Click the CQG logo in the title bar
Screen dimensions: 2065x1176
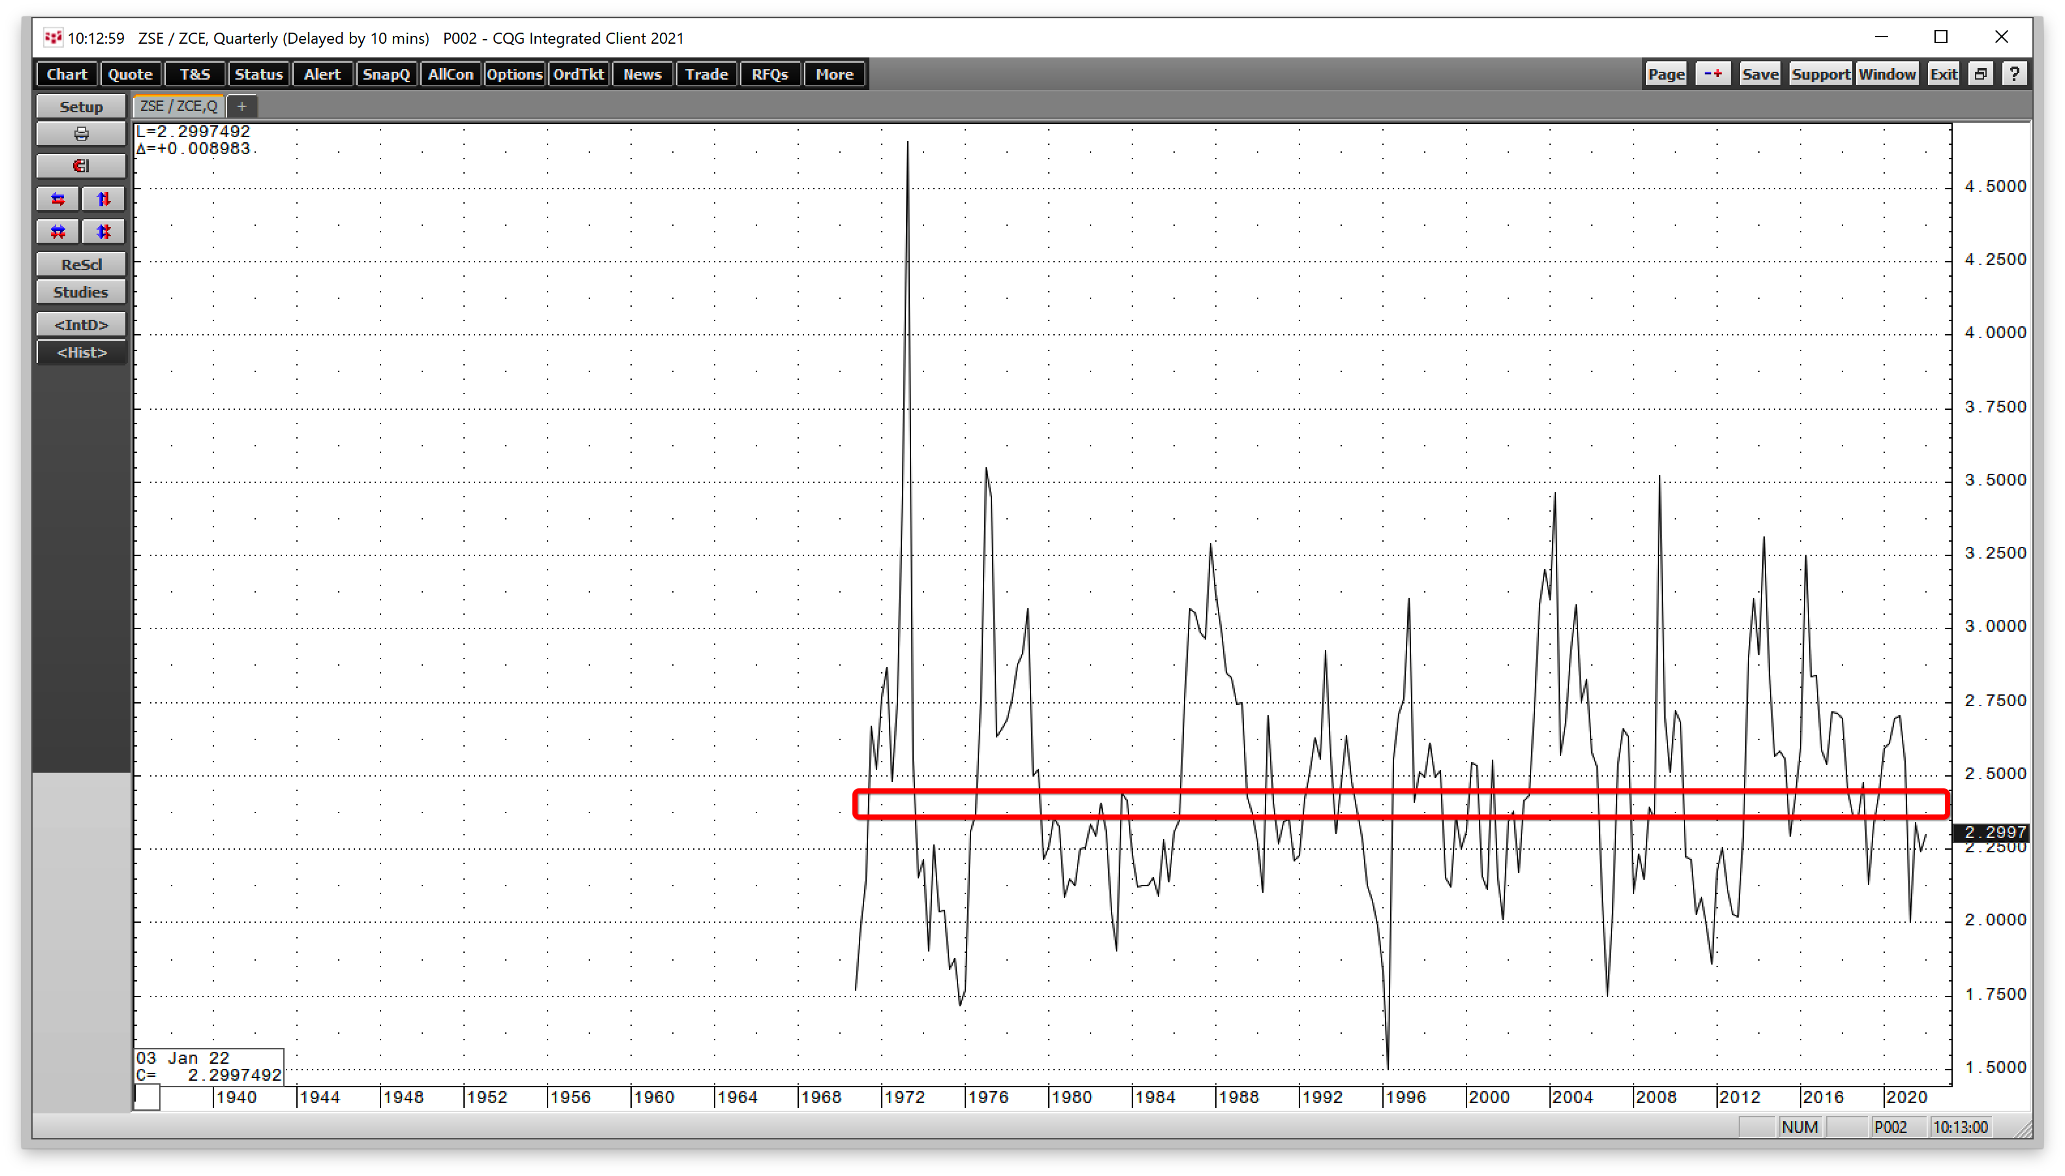pos(52,38)
